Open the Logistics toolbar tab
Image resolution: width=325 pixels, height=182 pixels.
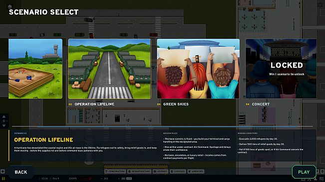[x=178, y=171]
